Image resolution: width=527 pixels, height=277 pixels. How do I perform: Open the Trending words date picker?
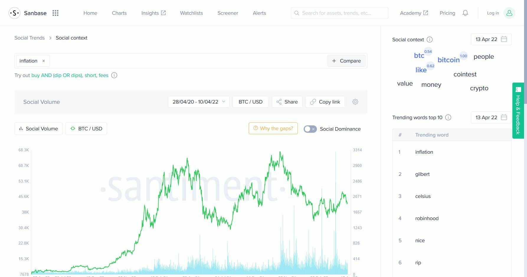(x=491, y=117)
